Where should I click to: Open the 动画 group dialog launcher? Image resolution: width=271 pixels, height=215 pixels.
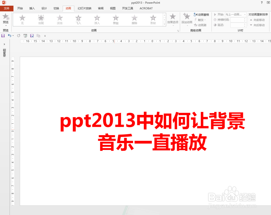[x=178, y=31]
